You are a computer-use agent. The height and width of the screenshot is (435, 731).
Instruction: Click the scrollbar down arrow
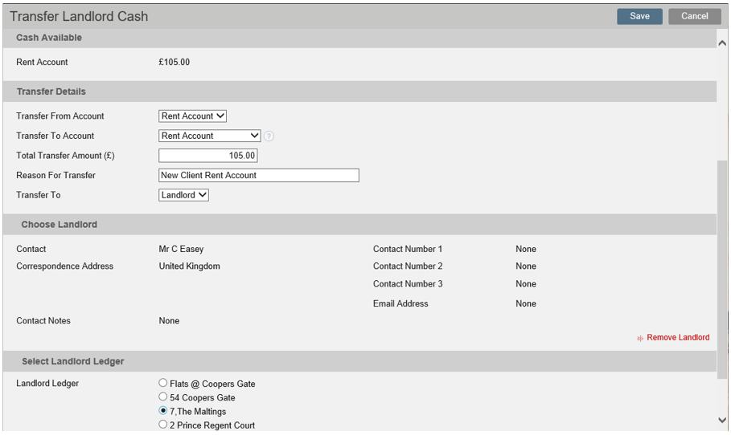tap(722, 420)
